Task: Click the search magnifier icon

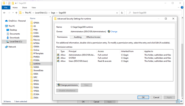Action: 130,12
